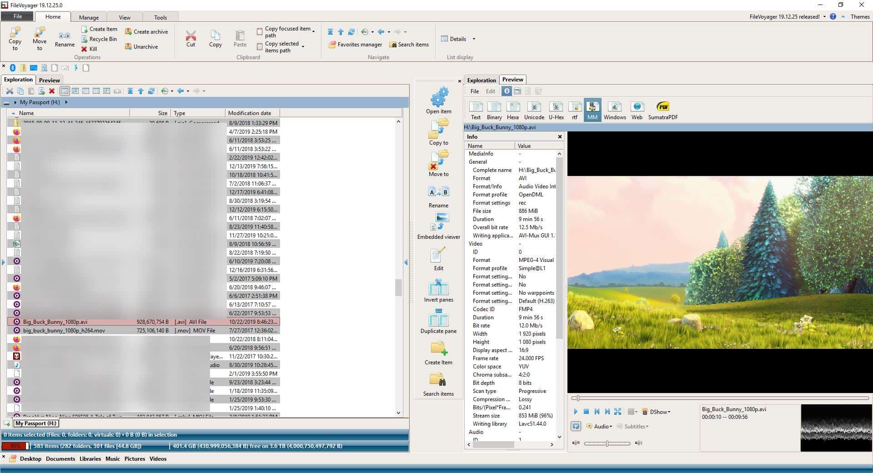Open the Details list display dropdown
Screen dimensions: 873x473
474,39
